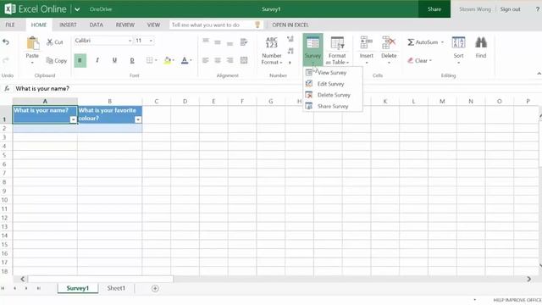Choose Edit Survey from menu
The height and width of the screenshot is (305, 542).
(x=333, y=84)
